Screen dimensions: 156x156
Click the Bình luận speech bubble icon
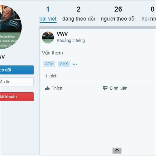pos(105,88)
